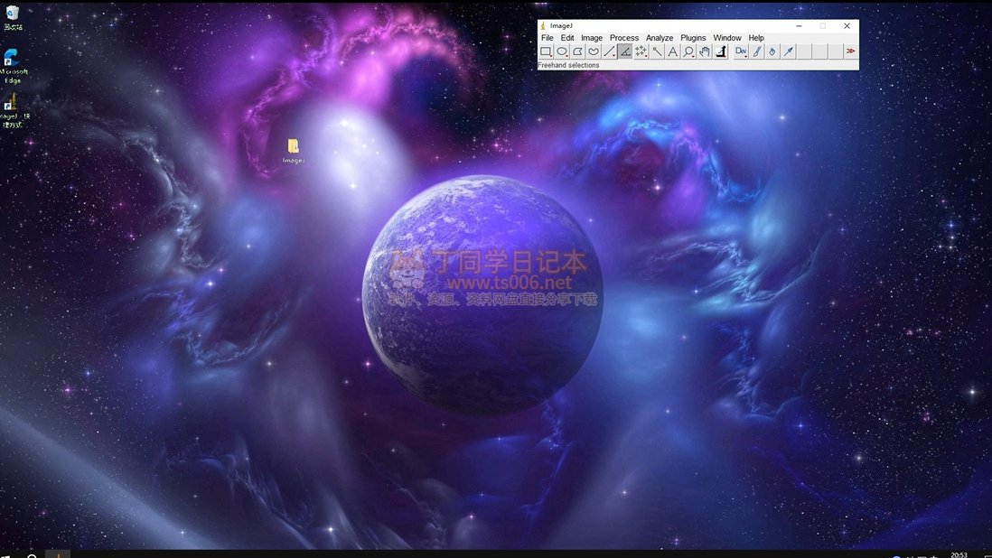Pick the Hand scrolling tool

[x=704, y=52]
